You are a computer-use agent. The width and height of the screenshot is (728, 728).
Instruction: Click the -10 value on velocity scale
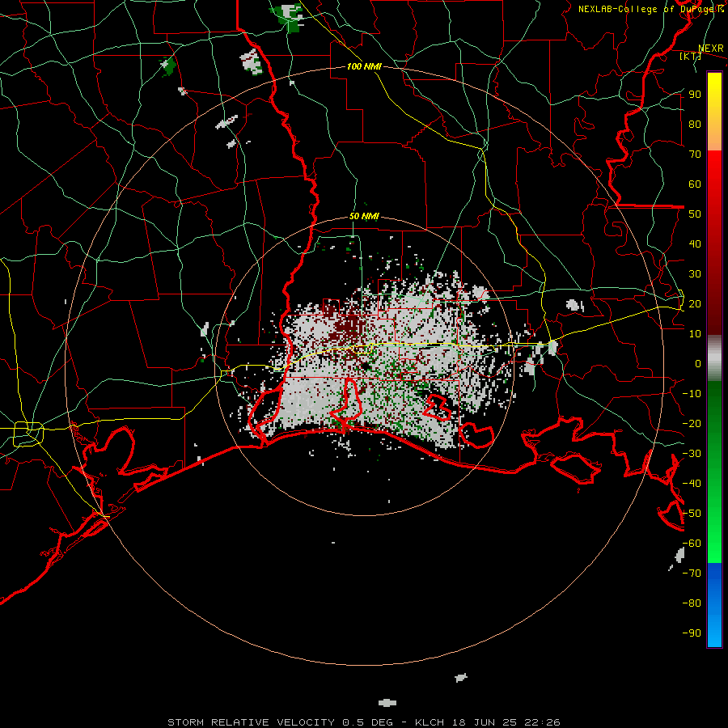692,394
